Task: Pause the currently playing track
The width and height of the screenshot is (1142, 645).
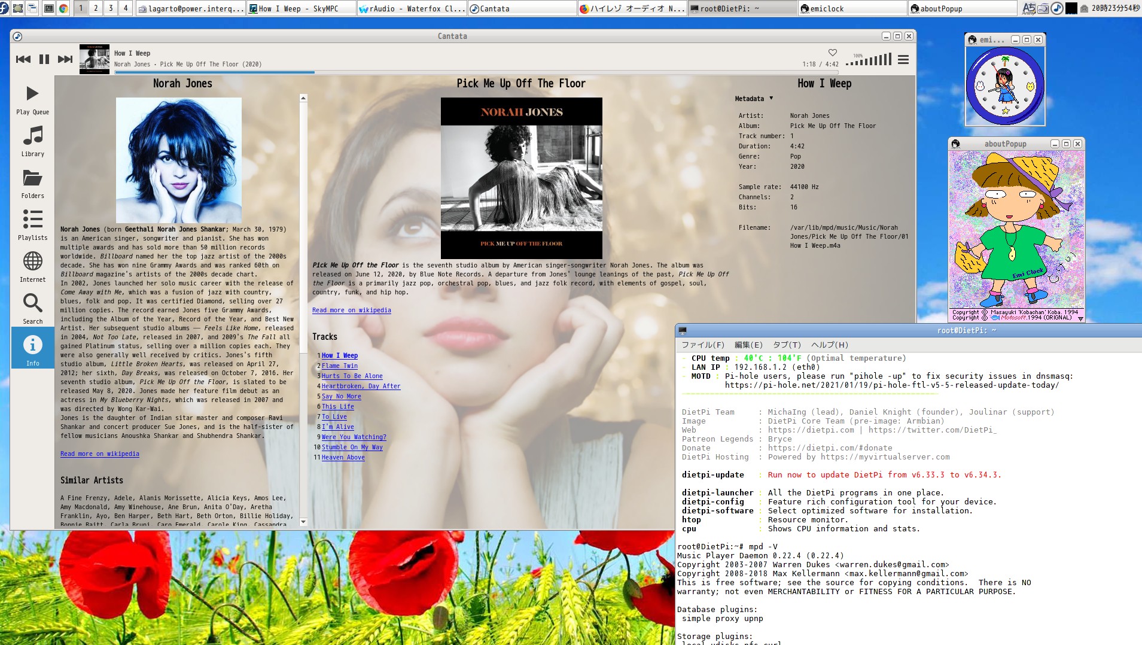Action: [44, 59]
